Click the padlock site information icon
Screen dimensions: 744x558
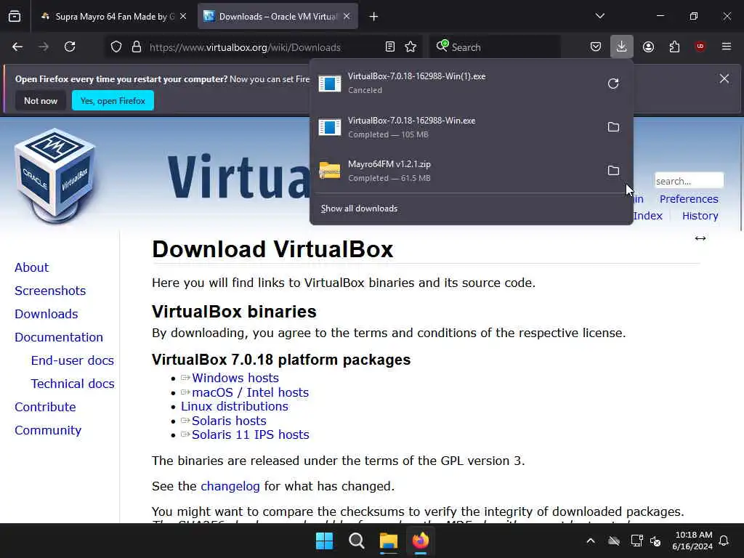137,47
